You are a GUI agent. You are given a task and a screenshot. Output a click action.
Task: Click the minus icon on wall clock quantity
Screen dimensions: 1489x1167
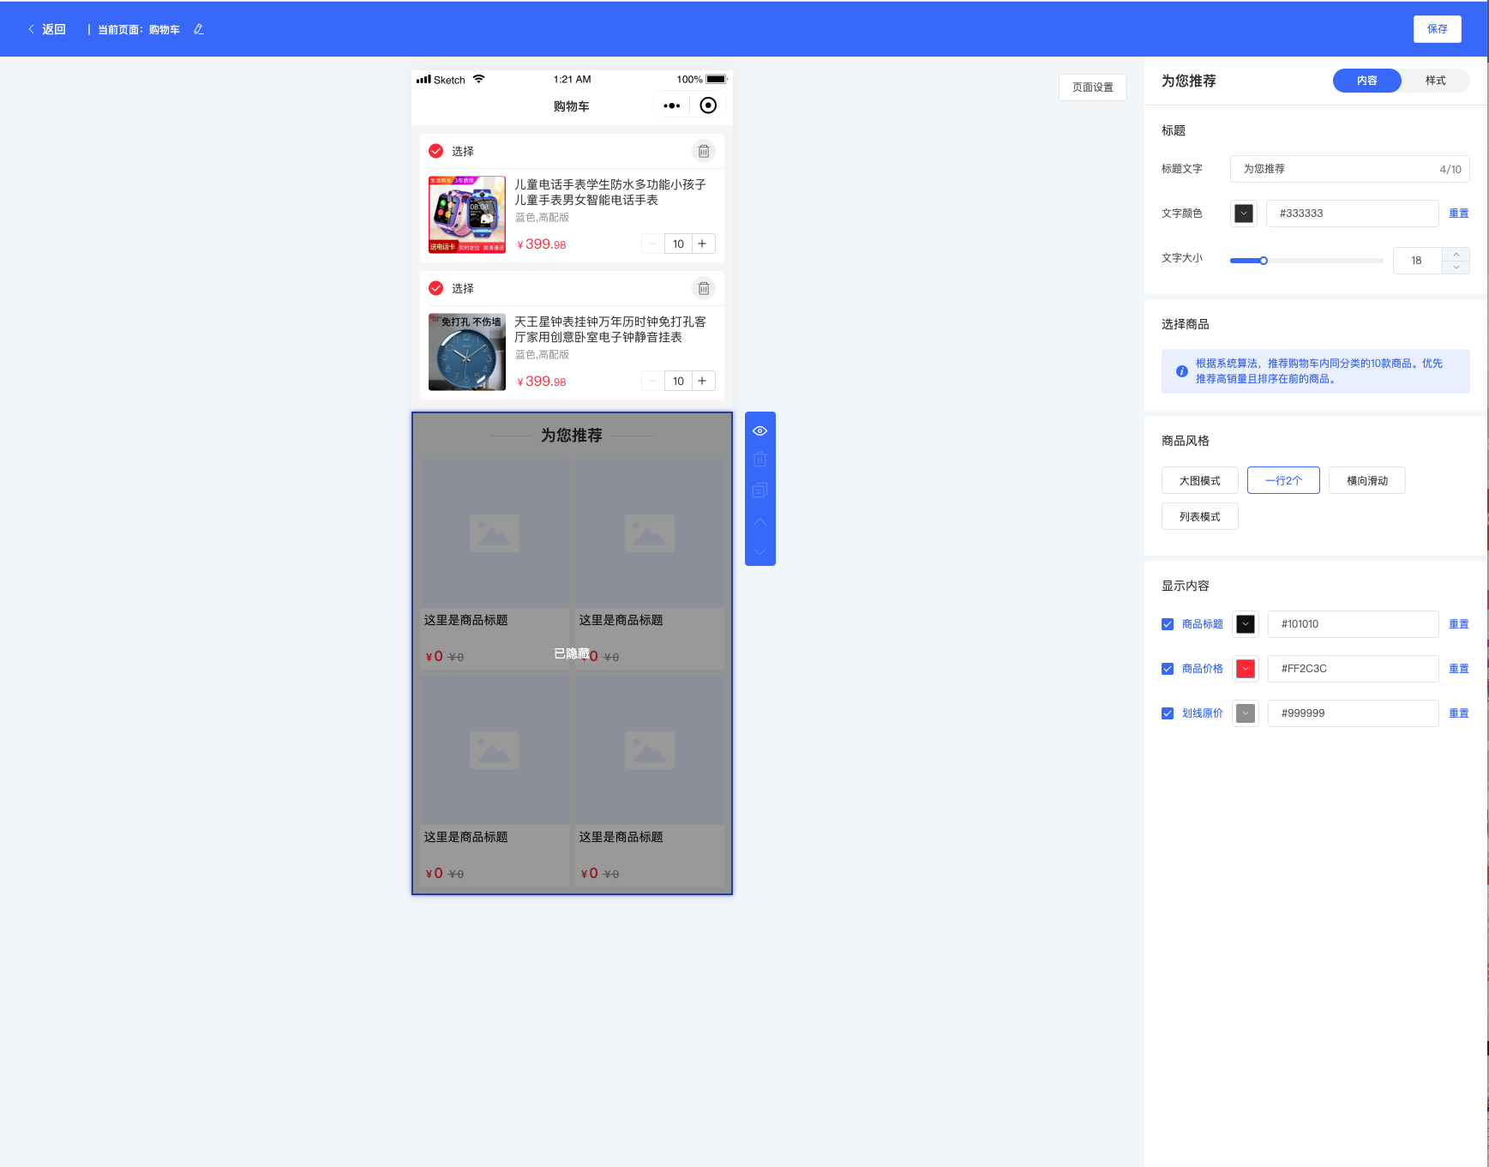[x=653, y=381]
